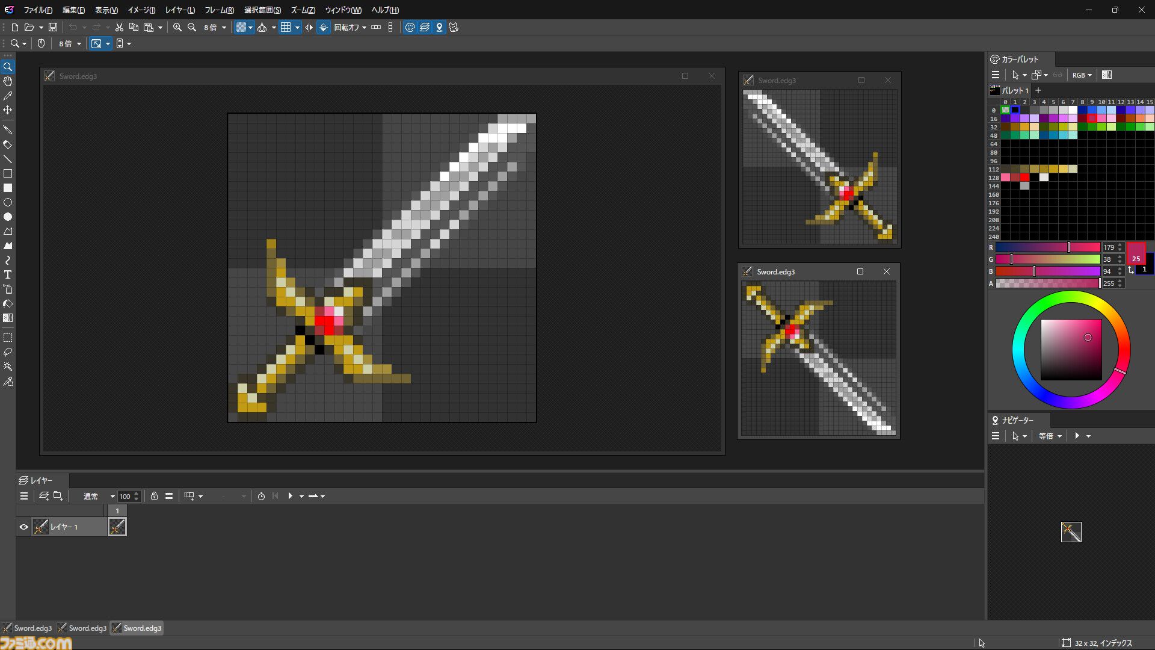1155x650 pixels.
Task: Click the add new layer icon
Action: (x=43, y=496)
